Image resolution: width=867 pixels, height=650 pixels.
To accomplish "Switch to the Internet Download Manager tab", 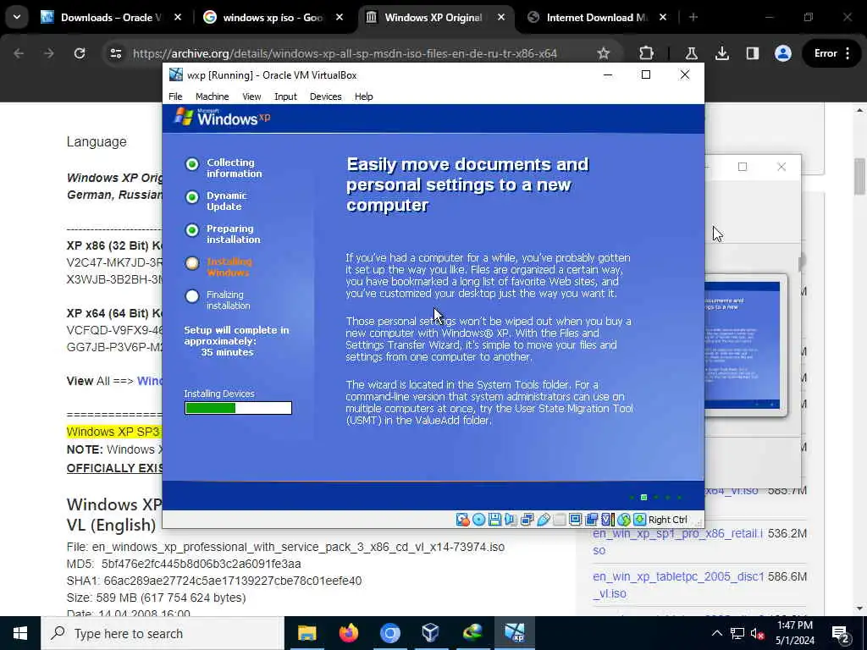I will pos(597,17).
